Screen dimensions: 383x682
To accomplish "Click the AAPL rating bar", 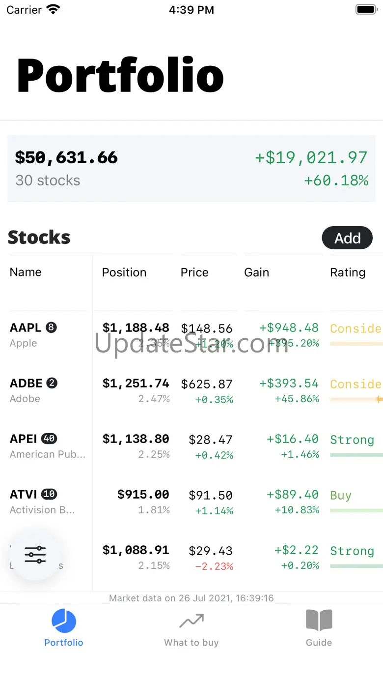I will point(356,344).
